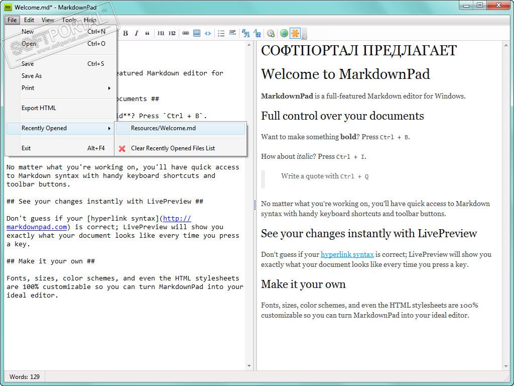Viewport: 514px width, 386px height.
Task: Click the scroll up arrow of the editor pane
Action: click(249, 45)
